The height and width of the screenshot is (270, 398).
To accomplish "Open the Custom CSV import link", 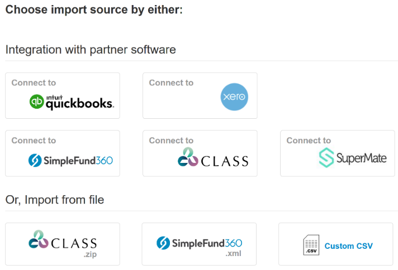I will click(x=348, y=246).
